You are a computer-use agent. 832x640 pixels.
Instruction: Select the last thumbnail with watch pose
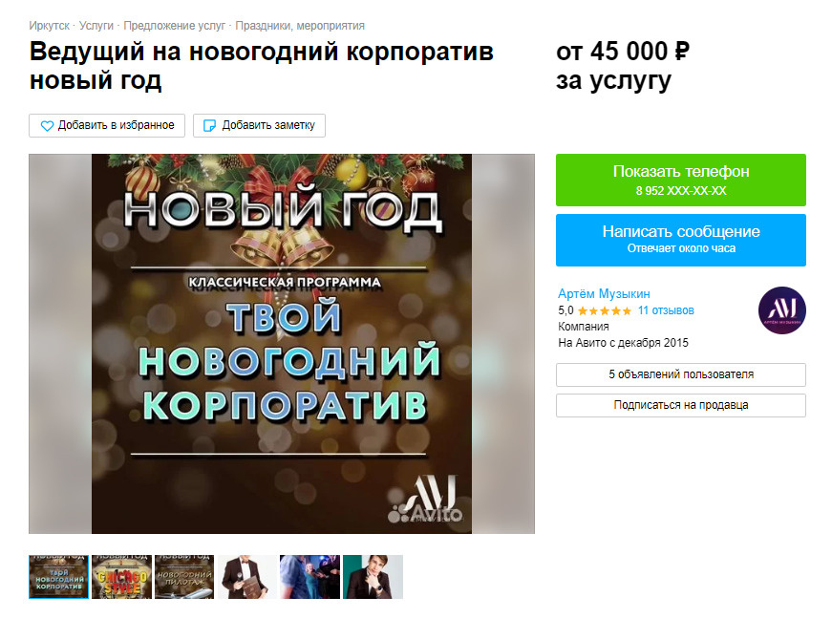pyautogui.click(x=373, y=577)
